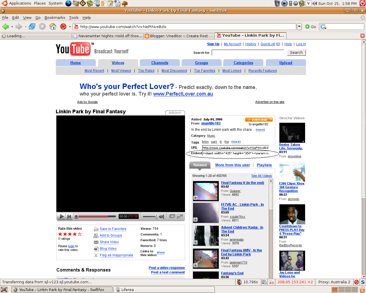
Task: Click the red blocked-circle status bar icon
Action: 356,282
